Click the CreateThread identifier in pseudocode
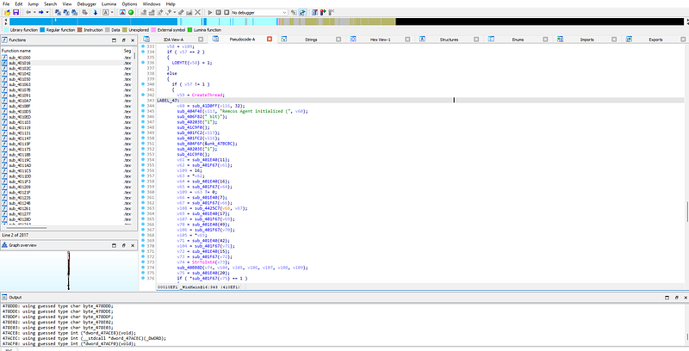Viewport: 689px width, 351px height. pos(208,95)
